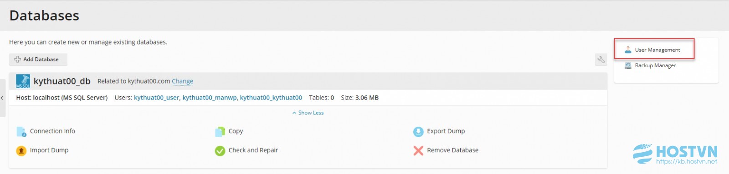This screenshot has width=729, height=174.
Task: Click the Backup Manager icon
Action: (628, 65)
